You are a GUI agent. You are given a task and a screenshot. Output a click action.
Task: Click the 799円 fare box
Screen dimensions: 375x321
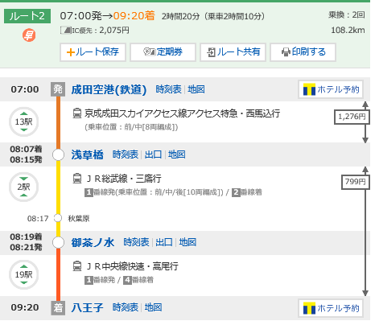356,182
